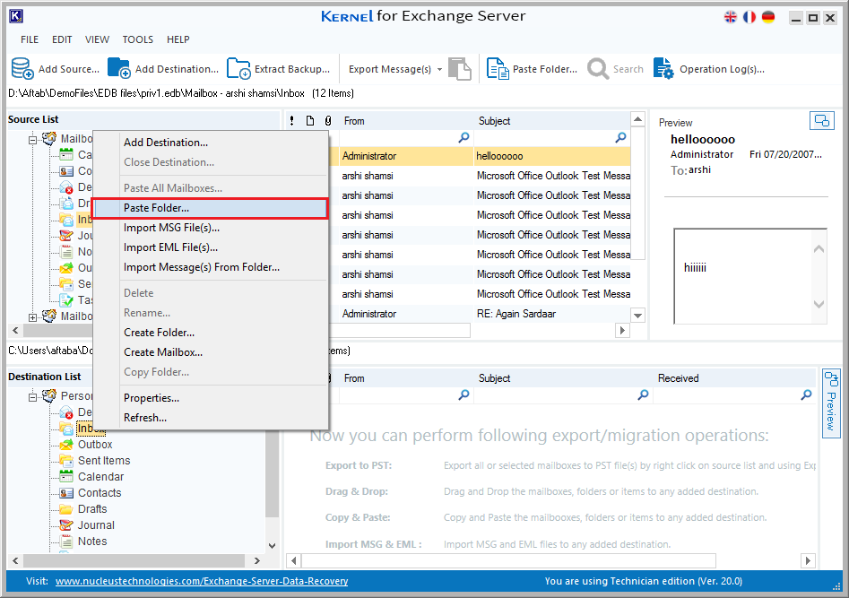Click the source message list scroll-up arrow
Screen dimensions: 849x598
coord(637,119)
